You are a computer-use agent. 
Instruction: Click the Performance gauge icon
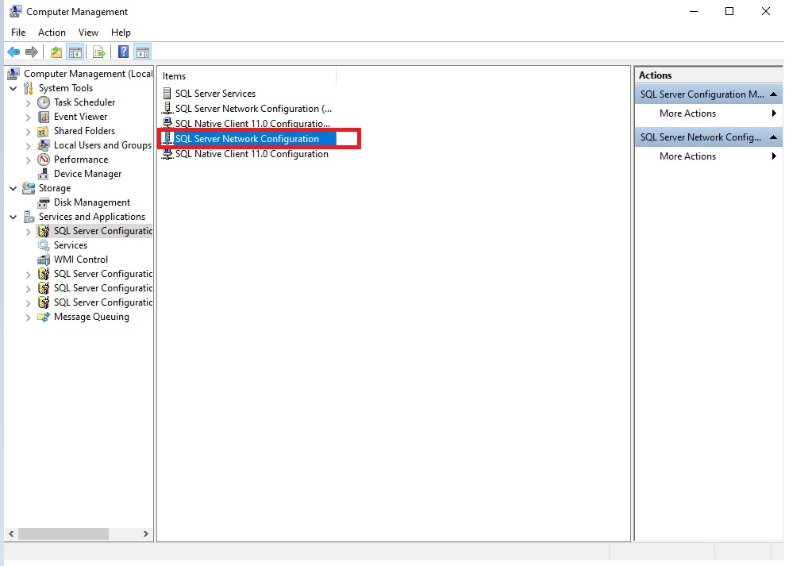(44, 160)
